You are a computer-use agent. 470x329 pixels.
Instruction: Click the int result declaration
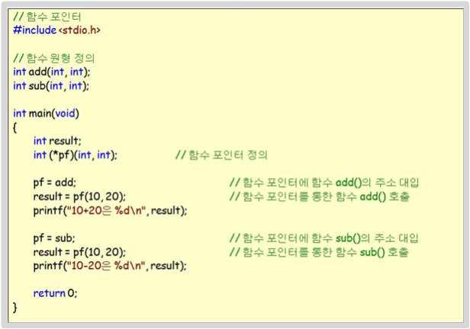pos(57,141)
